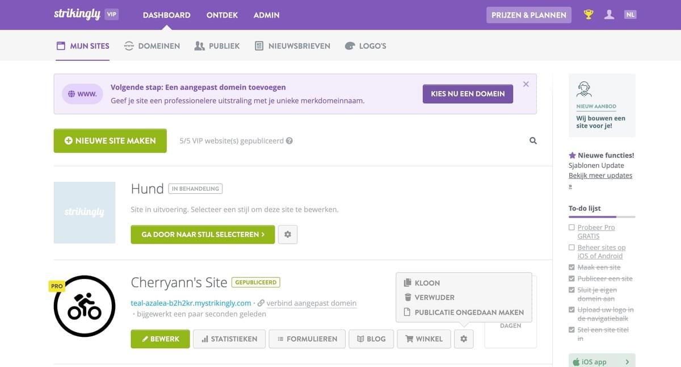Image resolution: width=681 pixels, height=367 pixels.
Task: Open the settings gear for Hund site
Action: pos(288,234)
